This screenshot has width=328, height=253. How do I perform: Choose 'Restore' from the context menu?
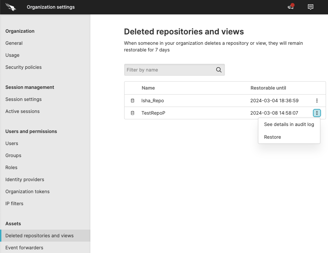tap(272, 137)
